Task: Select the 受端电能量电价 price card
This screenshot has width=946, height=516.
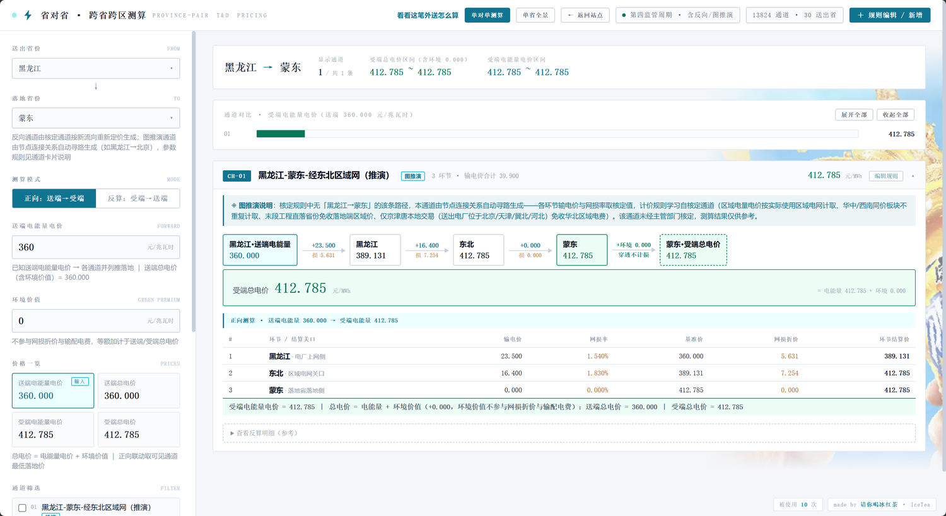Action: tap(53, 430)
